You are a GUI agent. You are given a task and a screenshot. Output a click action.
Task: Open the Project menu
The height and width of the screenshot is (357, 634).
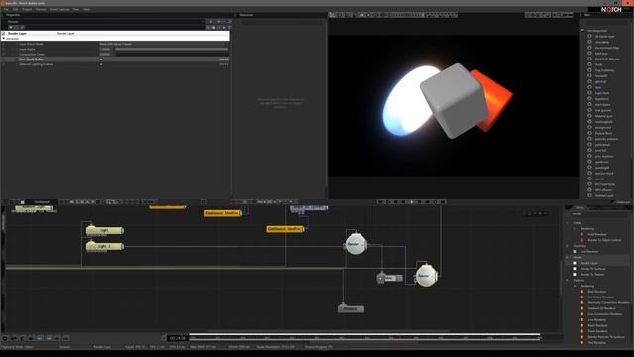click(x=27, y=9)
